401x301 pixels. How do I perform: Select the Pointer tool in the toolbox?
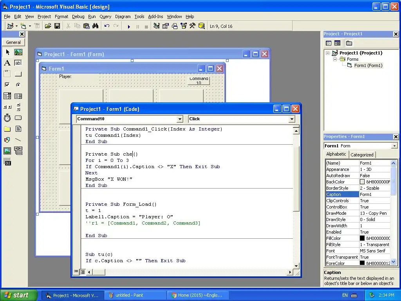pos(7,53)
